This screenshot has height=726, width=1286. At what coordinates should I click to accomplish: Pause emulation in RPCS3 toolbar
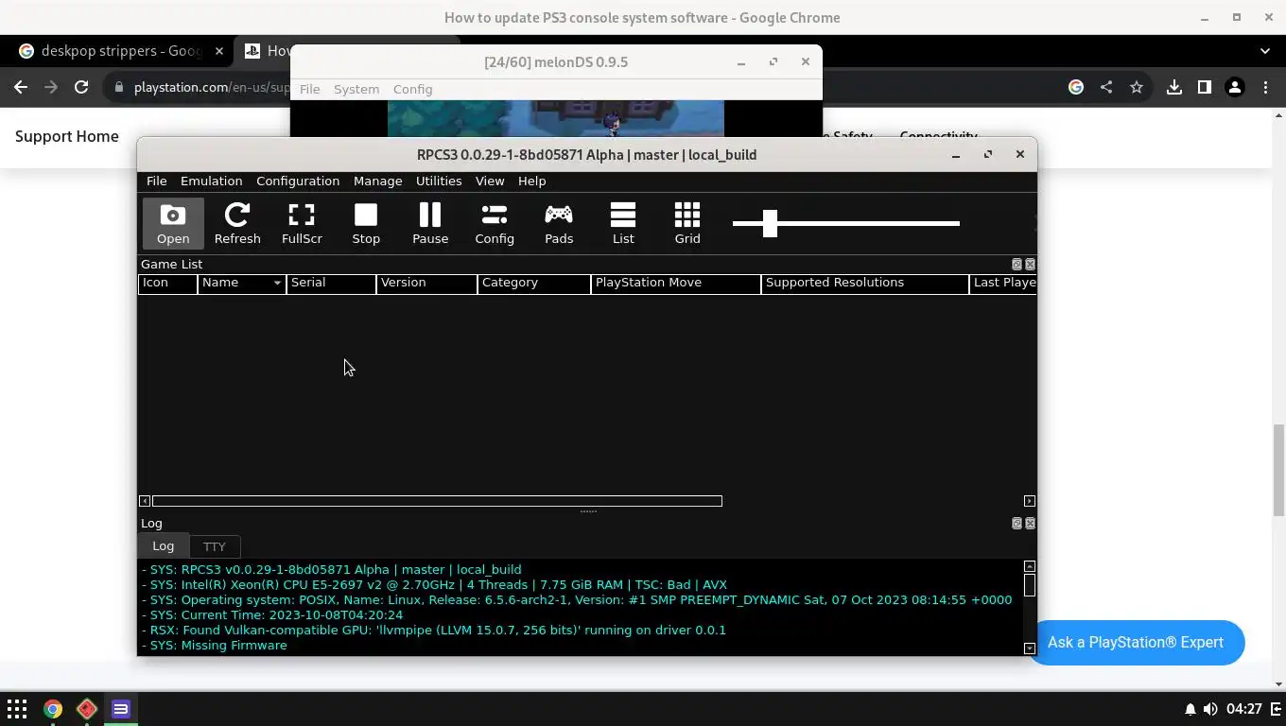click(x=430, y=224)
